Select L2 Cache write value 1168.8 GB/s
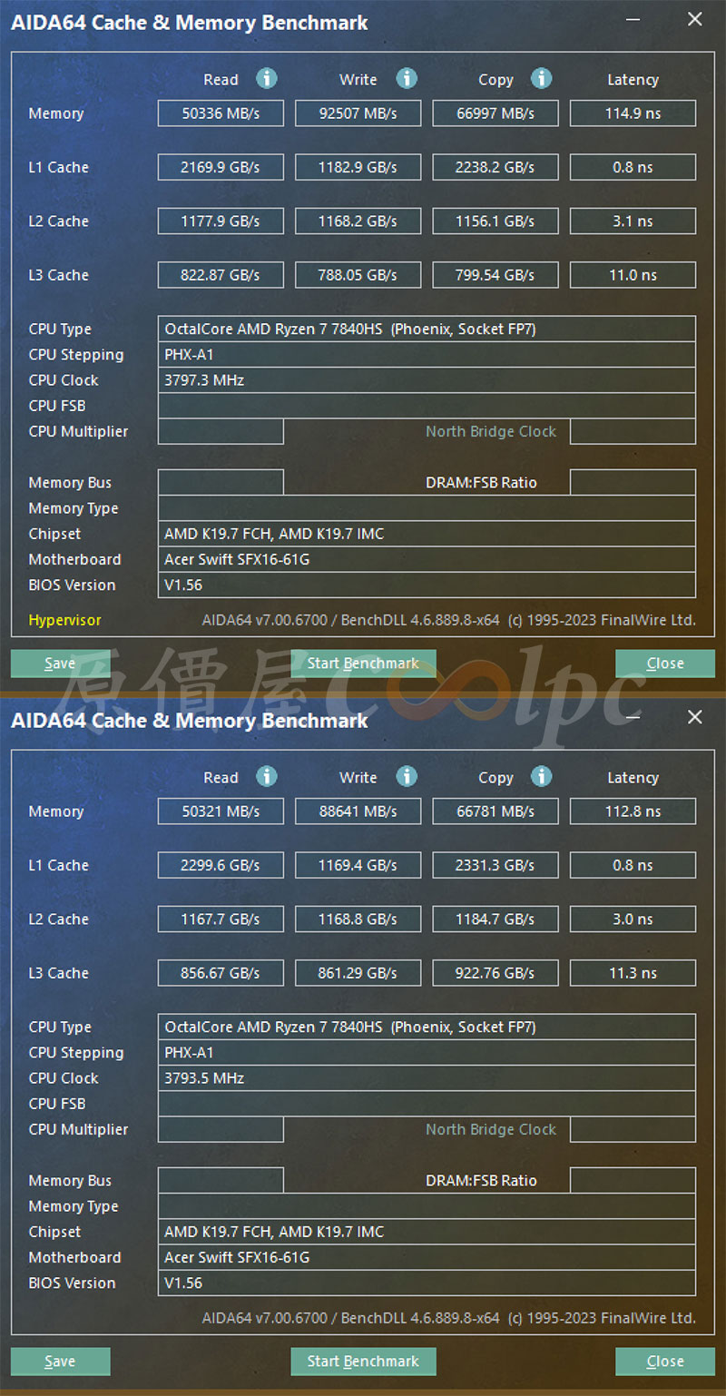 [358, 919]
